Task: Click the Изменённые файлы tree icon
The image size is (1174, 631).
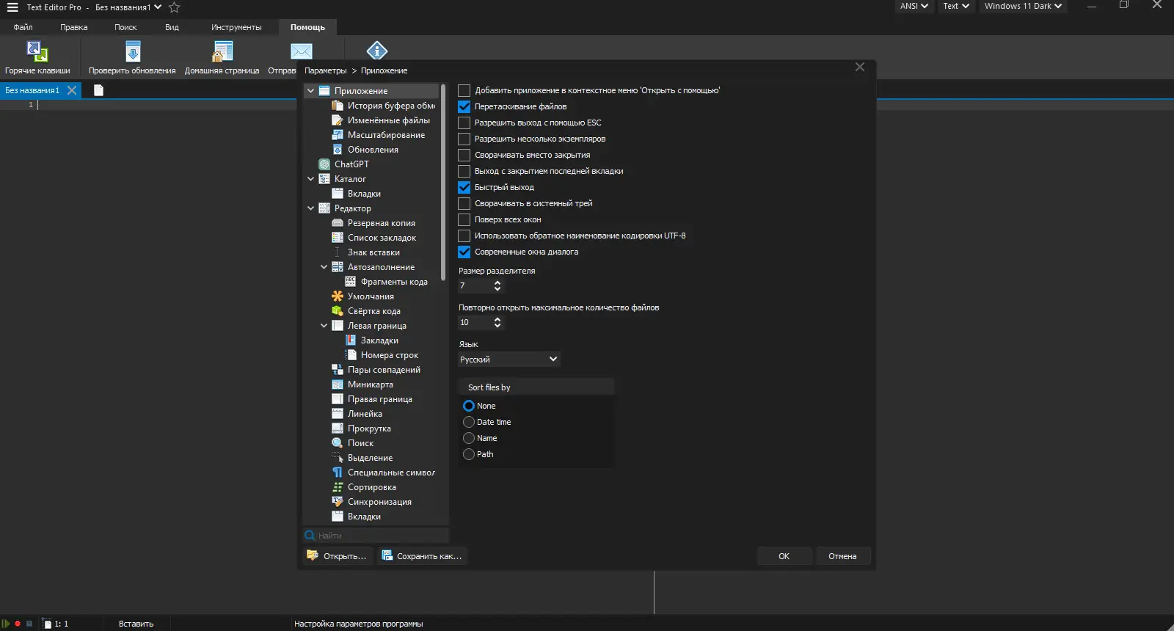Action: coord(338,120)
